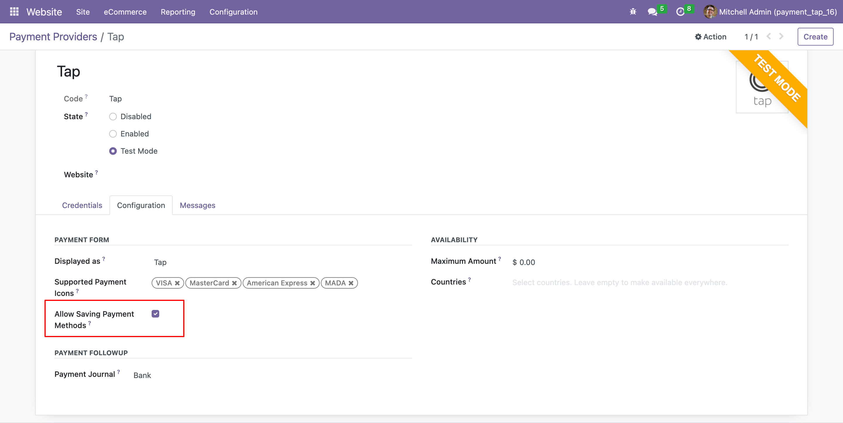Select the Configuration form tab

141,205
